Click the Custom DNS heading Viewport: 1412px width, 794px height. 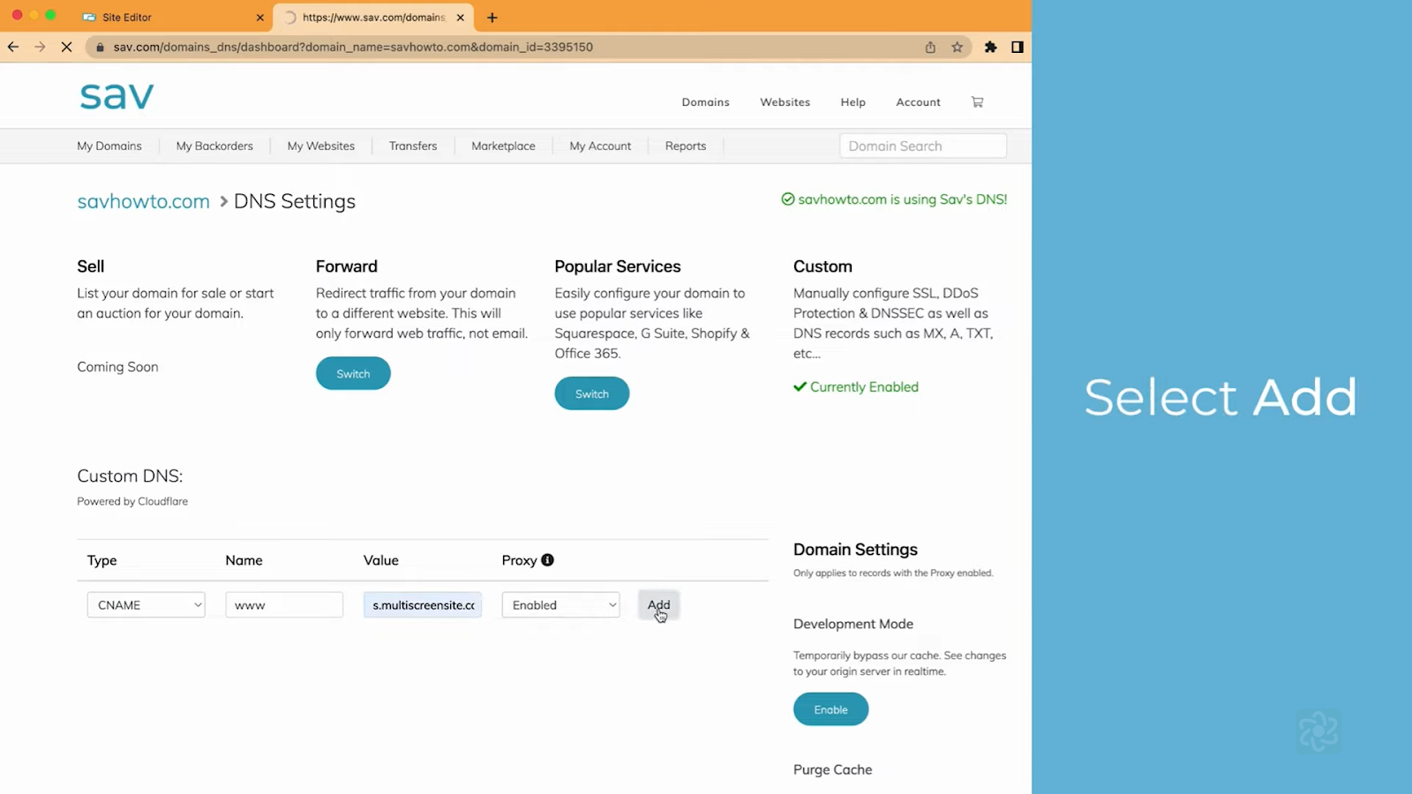coord(130,476)
